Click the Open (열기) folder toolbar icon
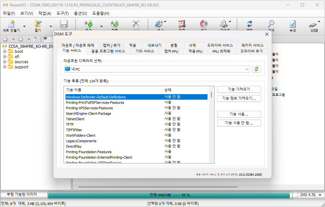Screen dimensions: 325x207 pyautogui.click(x=38, y=24)
